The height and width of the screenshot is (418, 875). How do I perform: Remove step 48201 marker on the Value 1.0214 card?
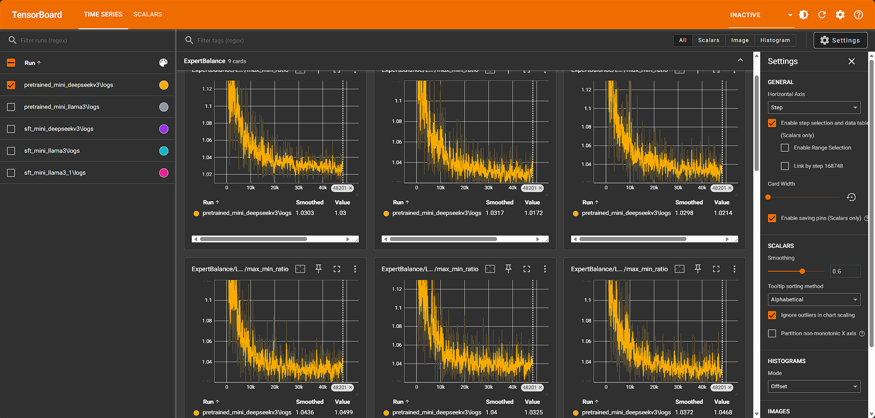[x=730, y=188]
